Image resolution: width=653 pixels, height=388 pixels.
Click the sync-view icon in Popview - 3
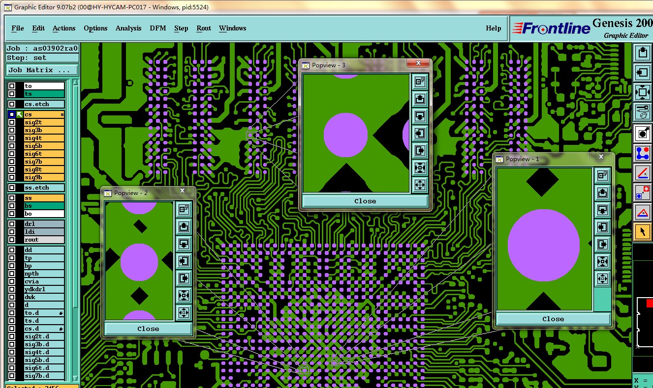pos(420,82)
